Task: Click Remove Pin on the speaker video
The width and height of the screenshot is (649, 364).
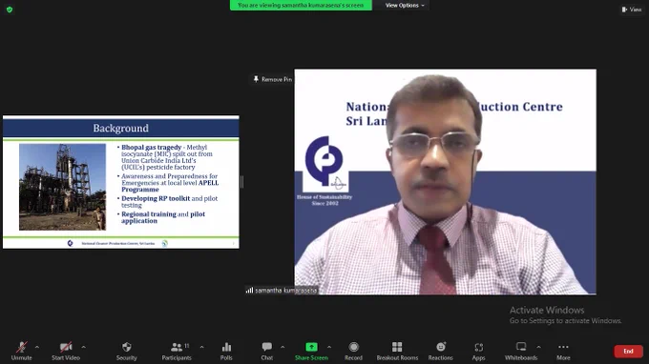Action: tap(272, 79)
